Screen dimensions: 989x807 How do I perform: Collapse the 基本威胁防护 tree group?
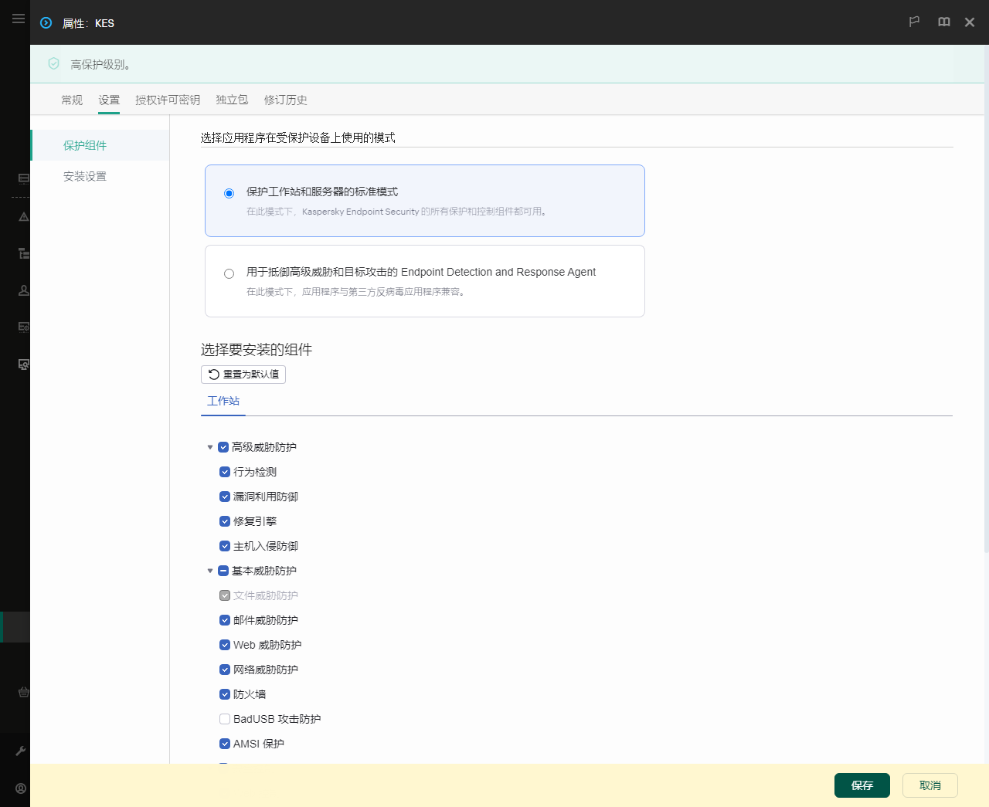(209, 571)
